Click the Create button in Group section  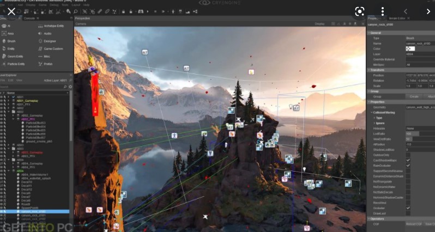tap(414, 96)
